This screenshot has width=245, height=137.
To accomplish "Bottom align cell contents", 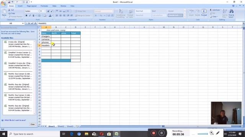I will click(x=64, y=11).
